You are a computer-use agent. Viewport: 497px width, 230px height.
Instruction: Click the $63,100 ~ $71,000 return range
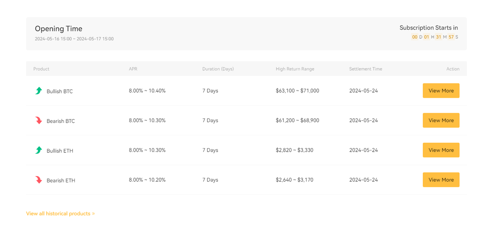[x=297, y=91]
